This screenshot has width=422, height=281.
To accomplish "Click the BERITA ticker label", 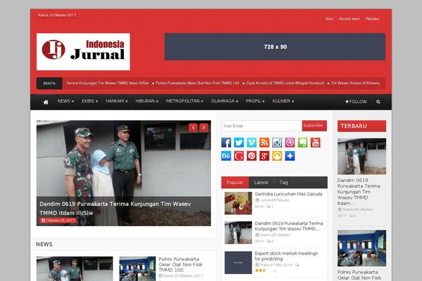I will (x=49, y=84).
